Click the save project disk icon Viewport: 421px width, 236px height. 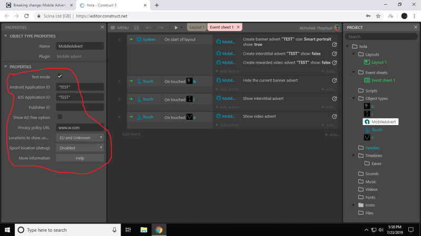click(x=136, y=28)
